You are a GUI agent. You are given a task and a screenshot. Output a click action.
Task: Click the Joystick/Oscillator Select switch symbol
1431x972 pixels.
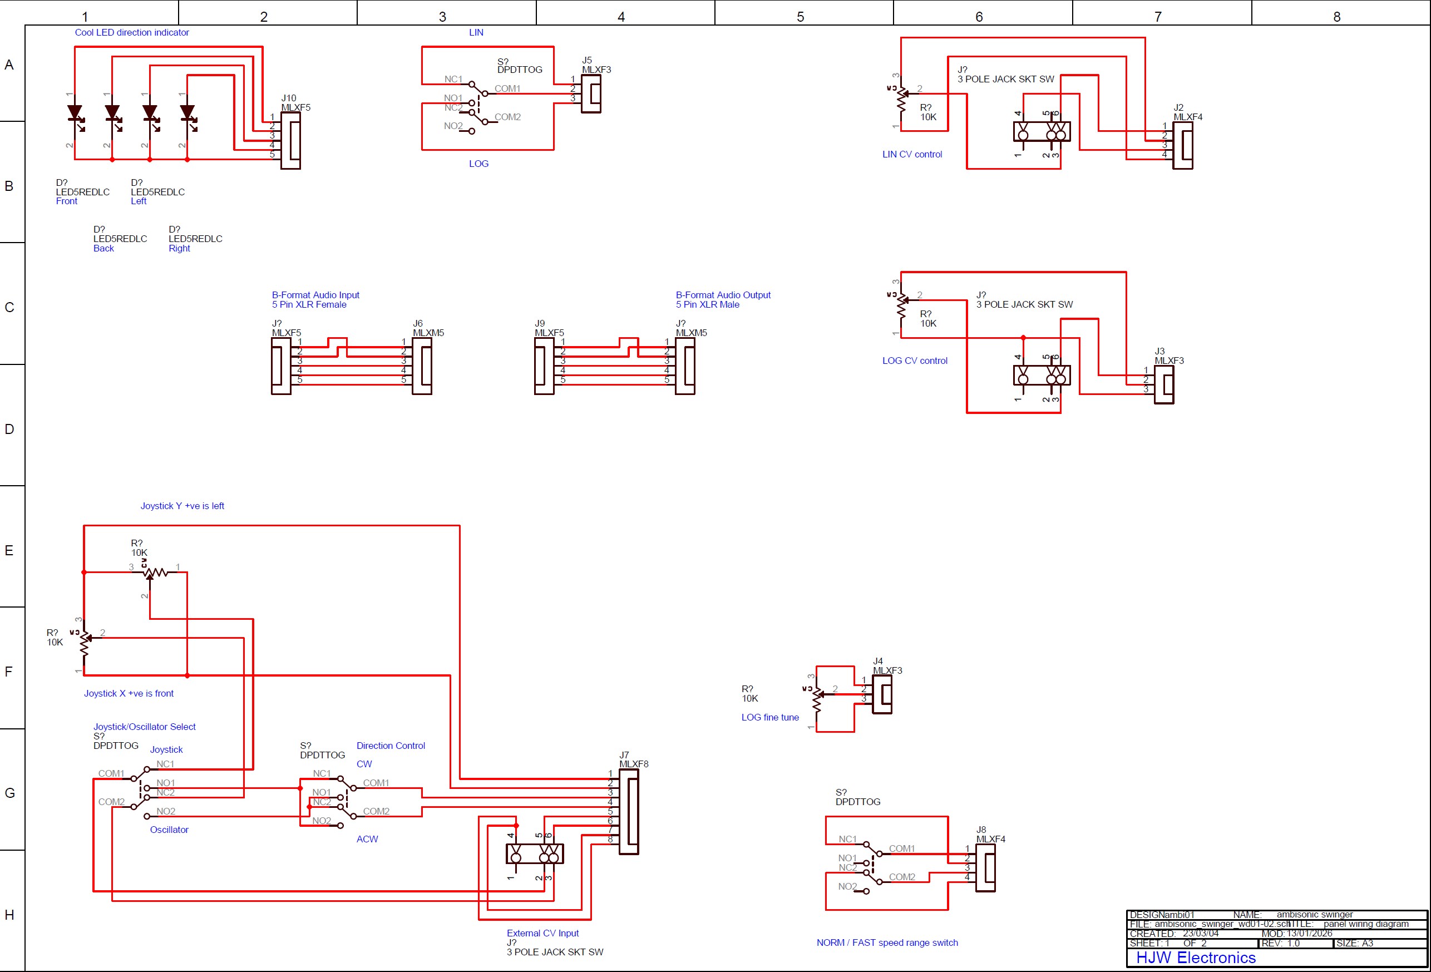coord(140,791)
